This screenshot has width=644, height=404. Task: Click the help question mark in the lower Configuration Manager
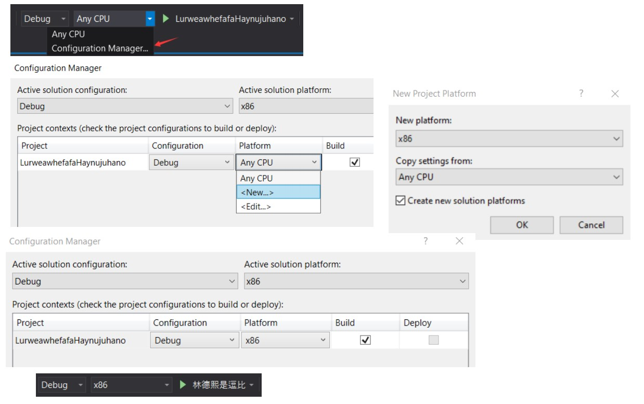[426, 241]
